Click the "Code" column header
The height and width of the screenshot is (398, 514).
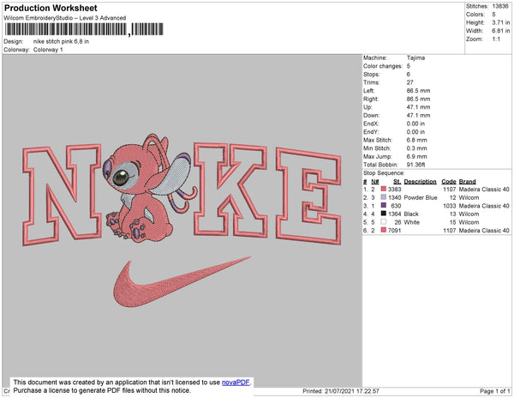(x=449, y=182)
